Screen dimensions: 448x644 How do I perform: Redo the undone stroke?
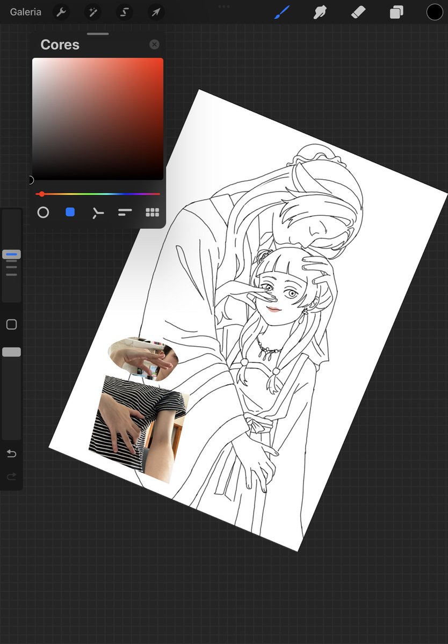point(11,477)
